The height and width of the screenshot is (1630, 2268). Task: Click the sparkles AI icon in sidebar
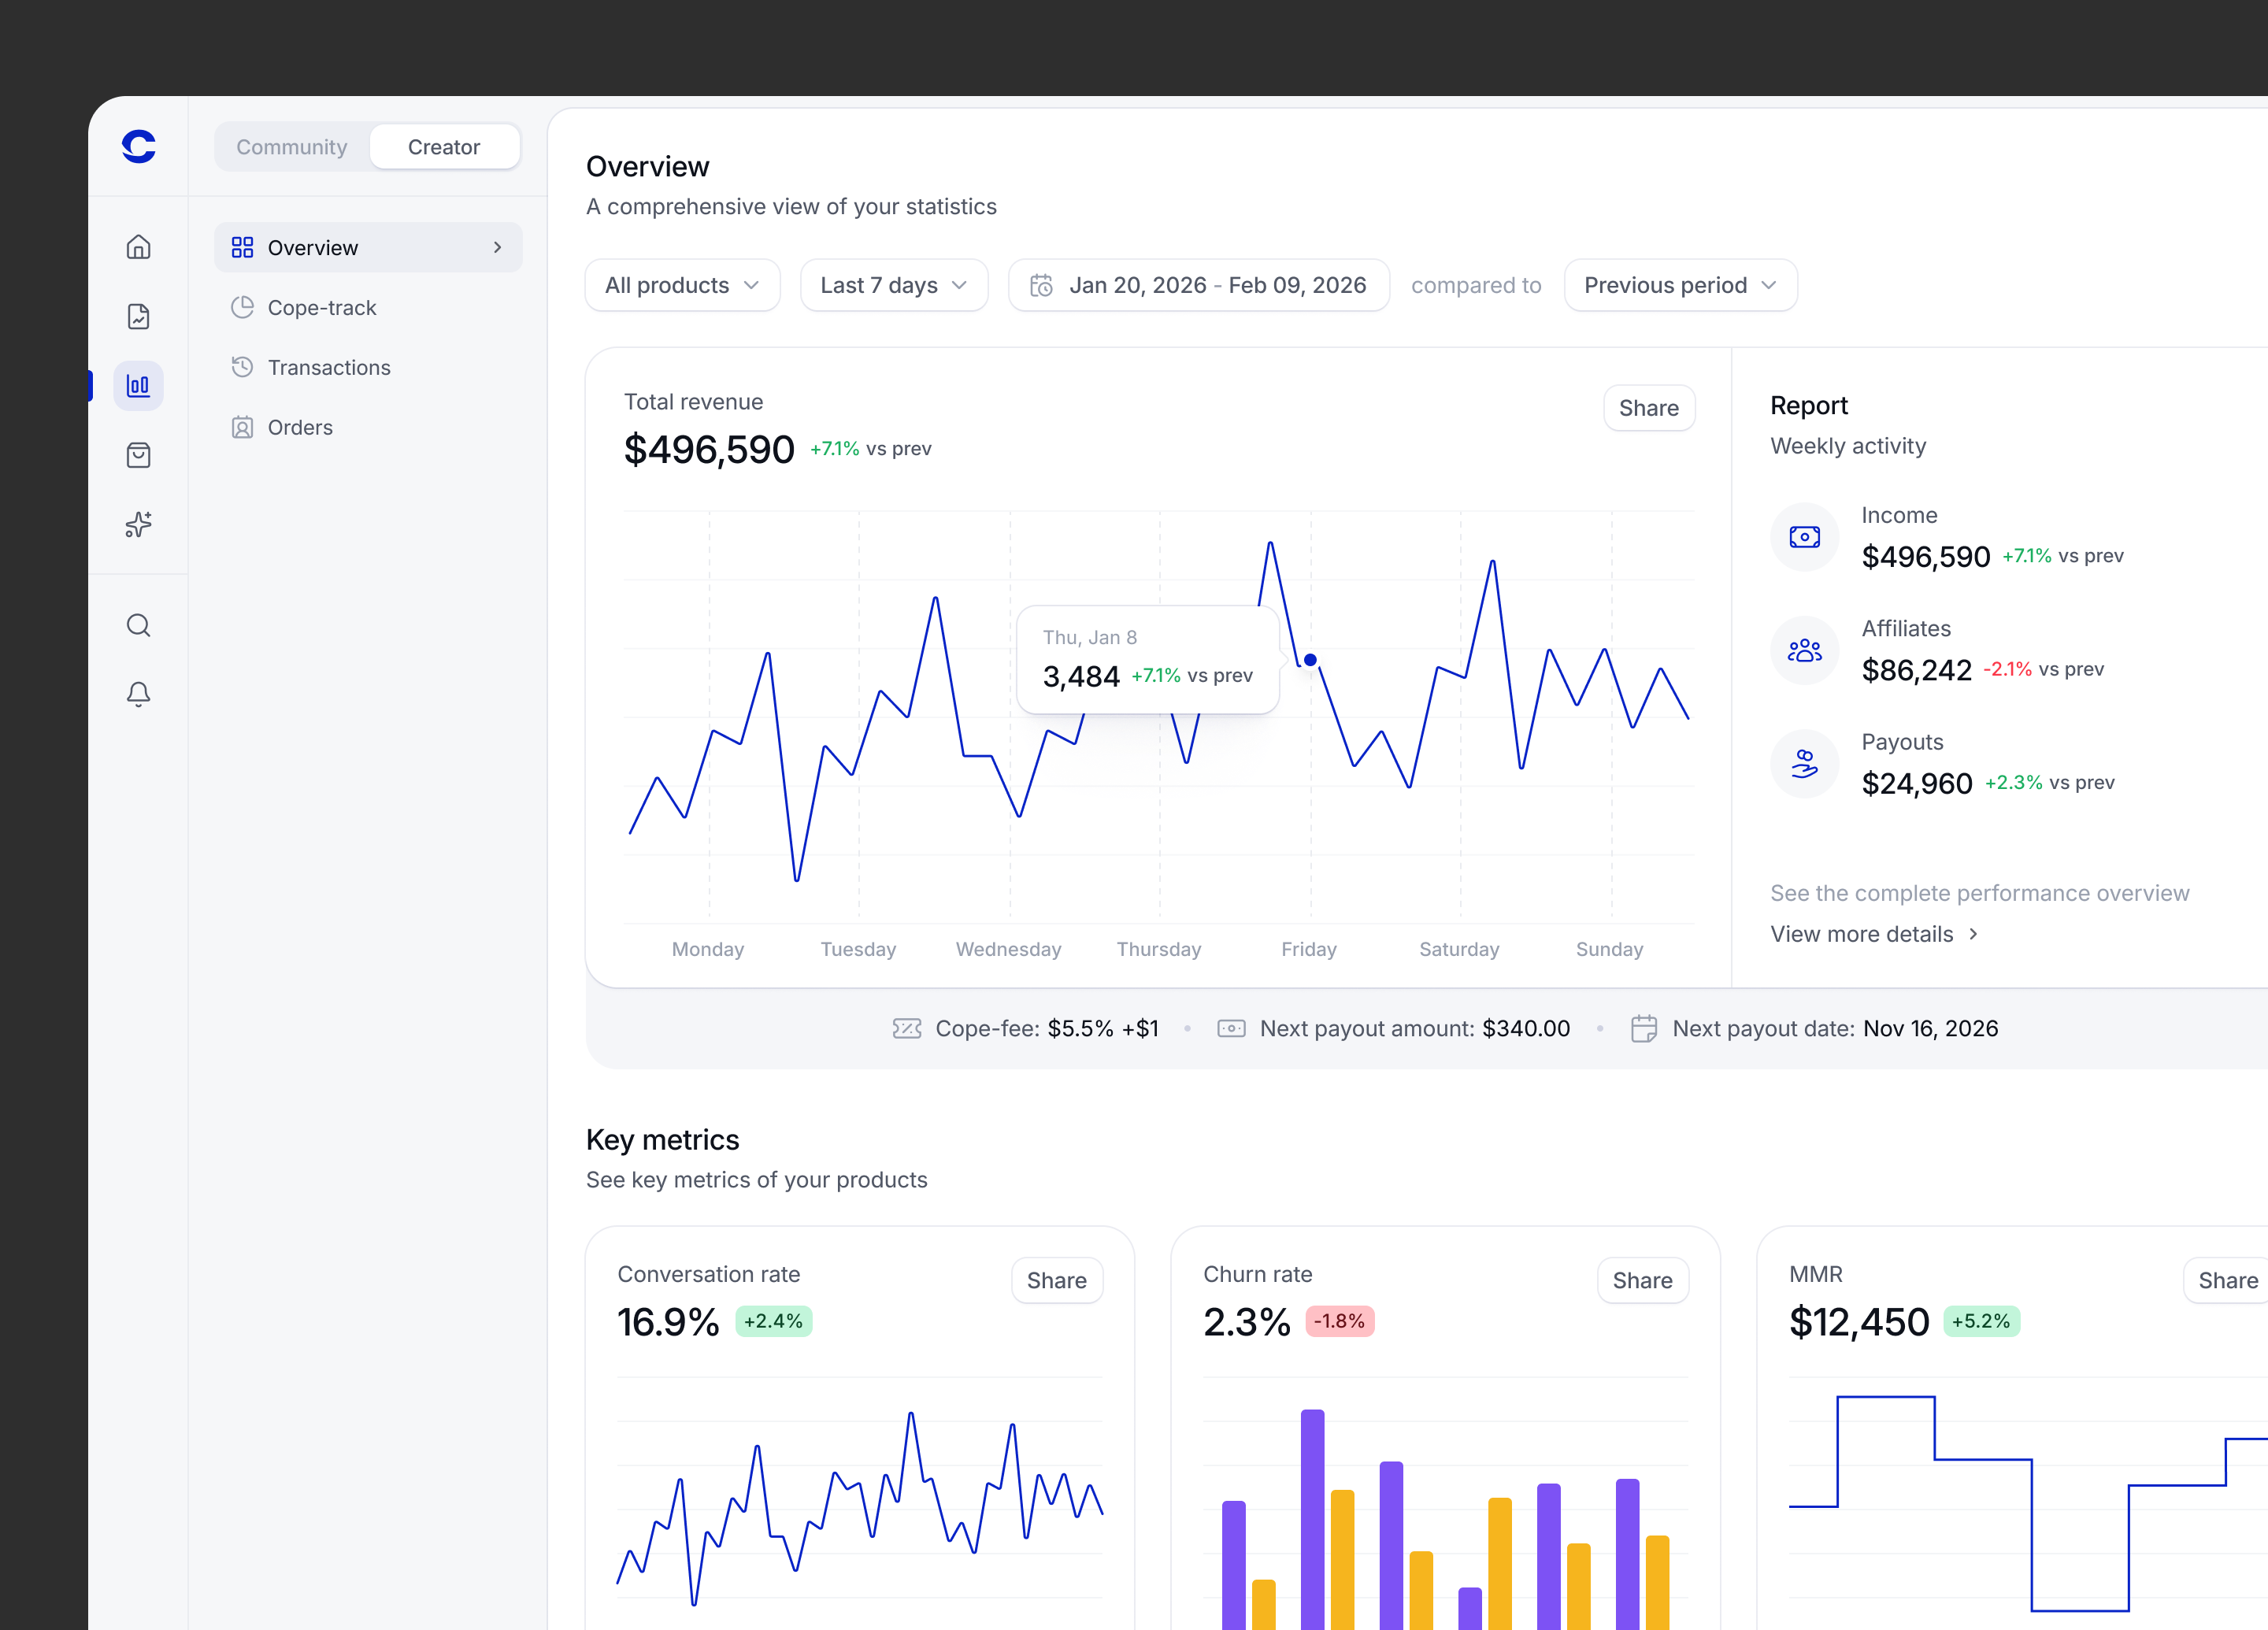click(138, 525)
